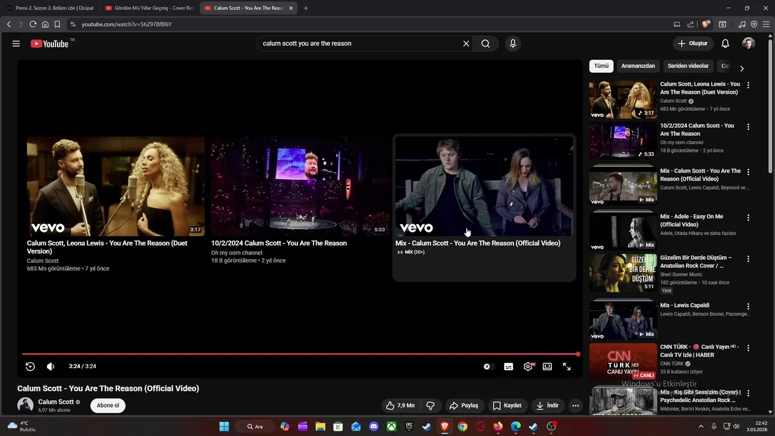Open Mix - Lewis Capaldi sidebar thumbnail
Viewport: 775px width, 436px height.
pos(623,320)
